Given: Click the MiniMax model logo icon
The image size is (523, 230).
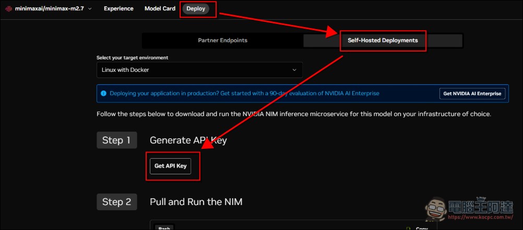Looking at the screenshot, I should pos(9,9).
